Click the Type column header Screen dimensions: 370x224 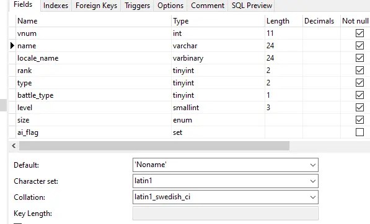(x=218, y=21)
